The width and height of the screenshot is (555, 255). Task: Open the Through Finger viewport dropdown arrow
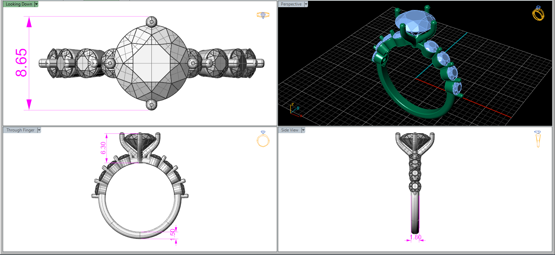pyautogui.click(x=39, y=130)
